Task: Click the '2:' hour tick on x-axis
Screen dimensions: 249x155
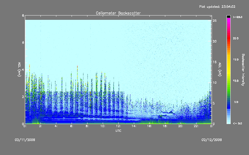Action: click(x=40, y=126)
